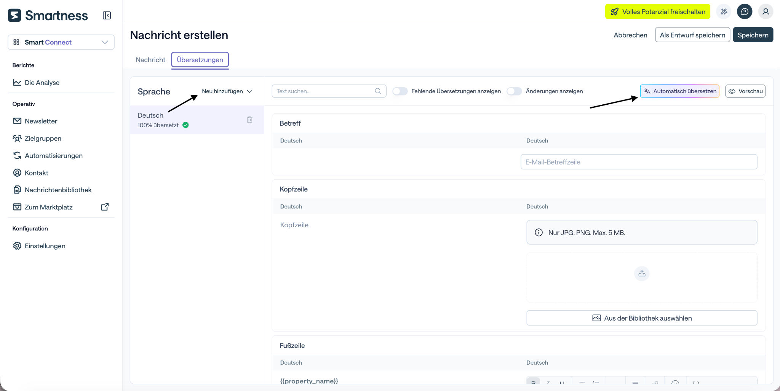Open the Smart Connect dropdown
This screenshot has height=391, width=780.
tap(61, 42)
